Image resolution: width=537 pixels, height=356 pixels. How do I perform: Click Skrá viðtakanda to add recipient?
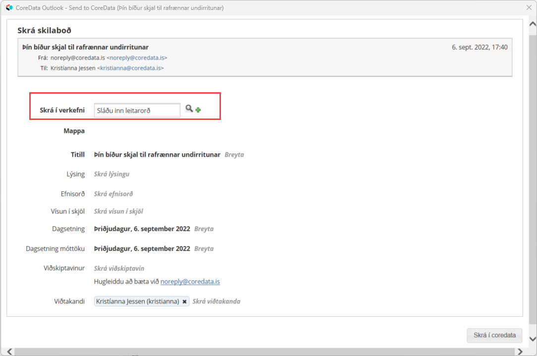click(216, 301)
